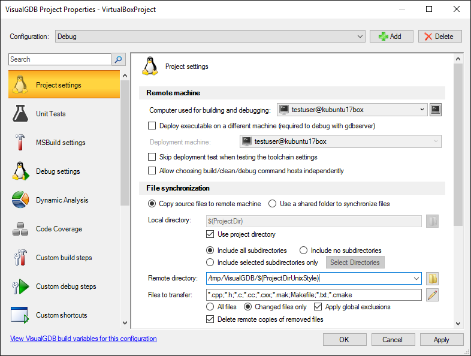Open the Code Coverage icon

click(20, 229)
